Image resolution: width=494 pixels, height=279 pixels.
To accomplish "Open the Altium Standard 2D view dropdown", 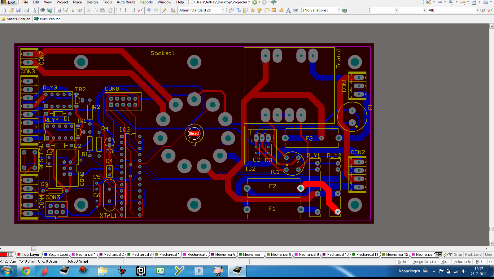I will coord(223,10).
